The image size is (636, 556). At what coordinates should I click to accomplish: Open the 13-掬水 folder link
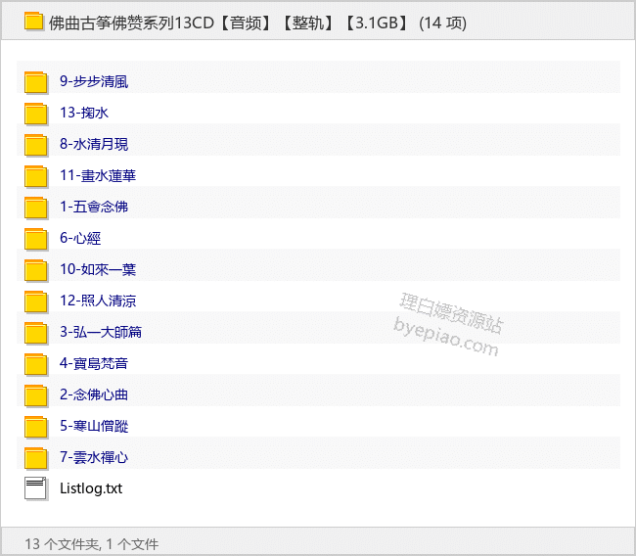[x=84, y=113]
